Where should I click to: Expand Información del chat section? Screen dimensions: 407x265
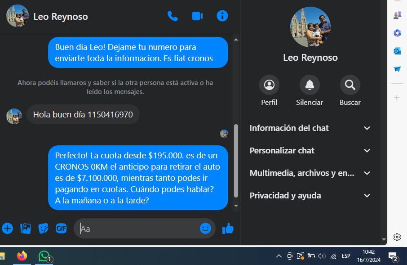pos(310,128)
